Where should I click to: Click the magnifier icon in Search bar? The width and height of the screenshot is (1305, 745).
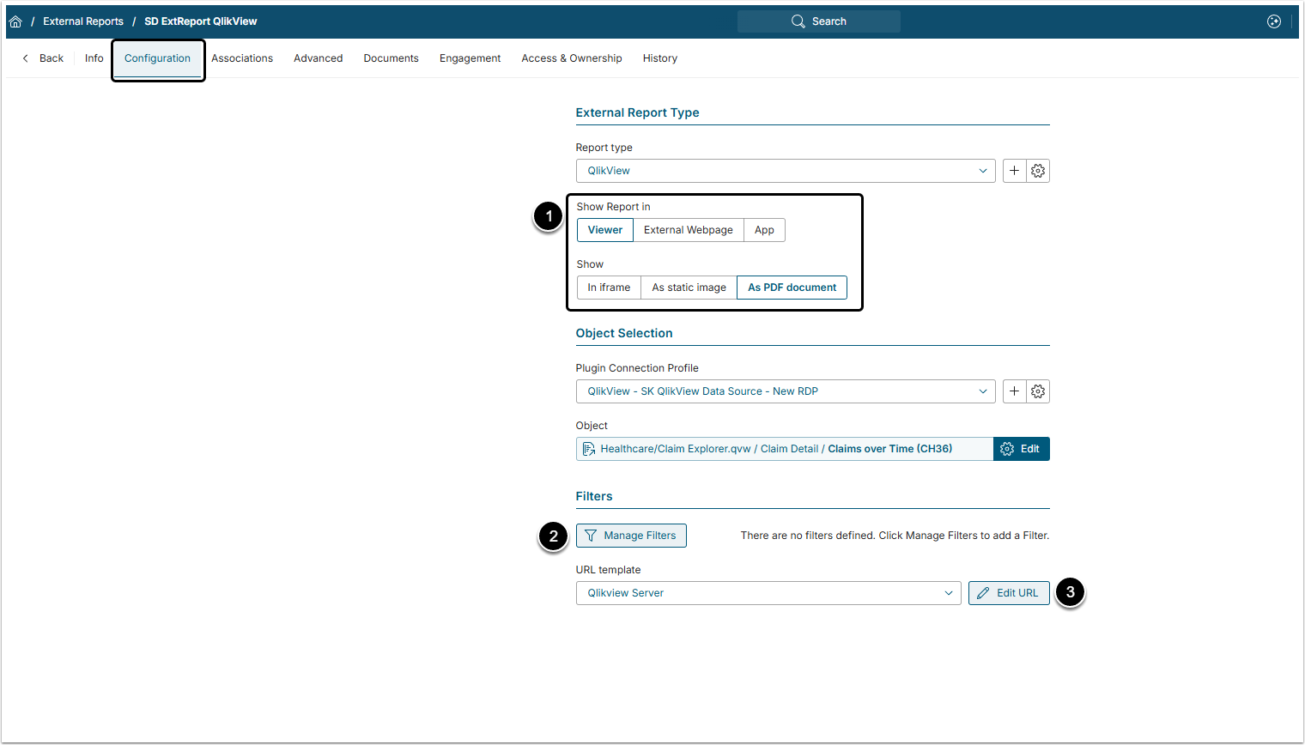[x=798, y=21]
